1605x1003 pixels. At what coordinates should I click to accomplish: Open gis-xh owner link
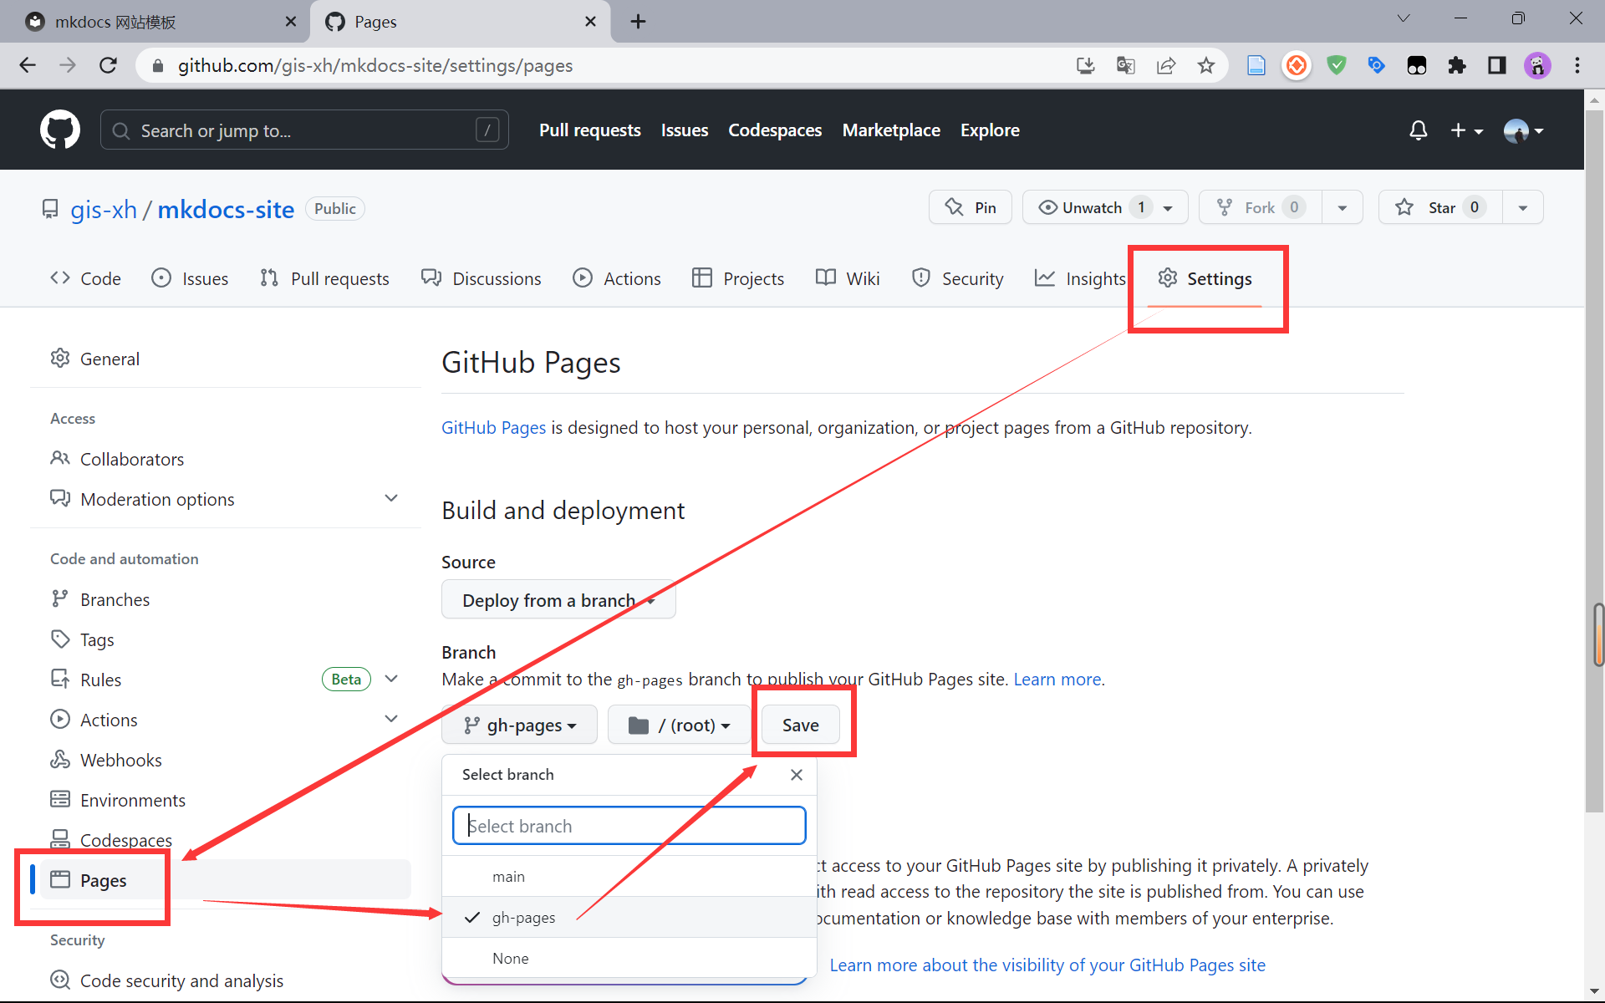click(104, 209)
